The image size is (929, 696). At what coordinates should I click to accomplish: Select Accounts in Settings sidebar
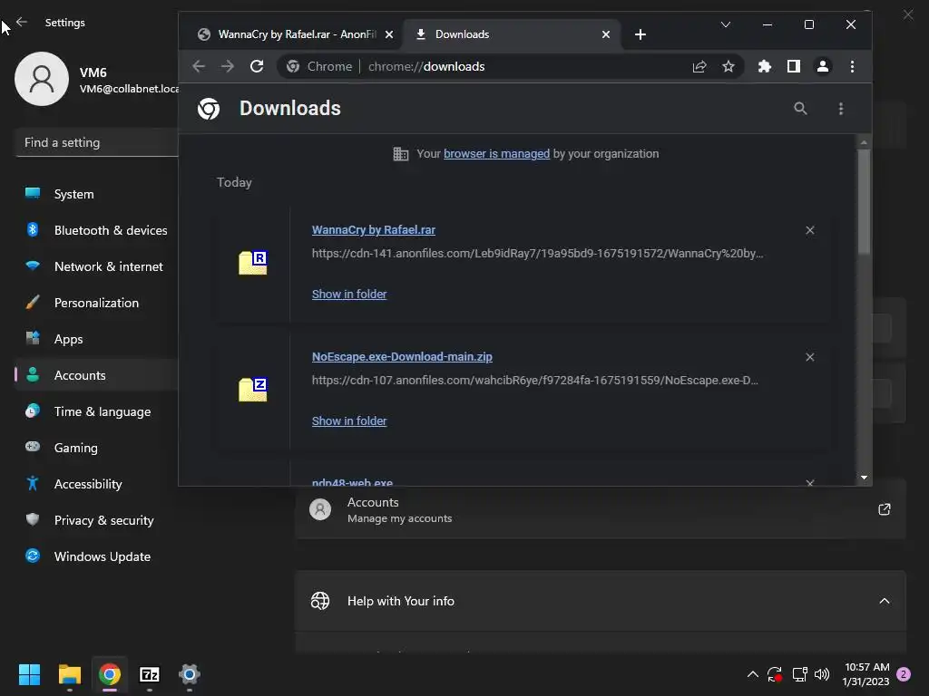(x=96, y=375)
